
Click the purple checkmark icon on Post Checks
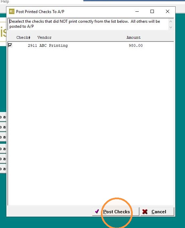pyautogui.click(x=97, y=211)
